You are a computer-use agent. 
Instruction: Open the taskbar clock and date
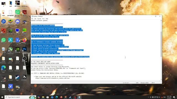click(x=169, y=97)
